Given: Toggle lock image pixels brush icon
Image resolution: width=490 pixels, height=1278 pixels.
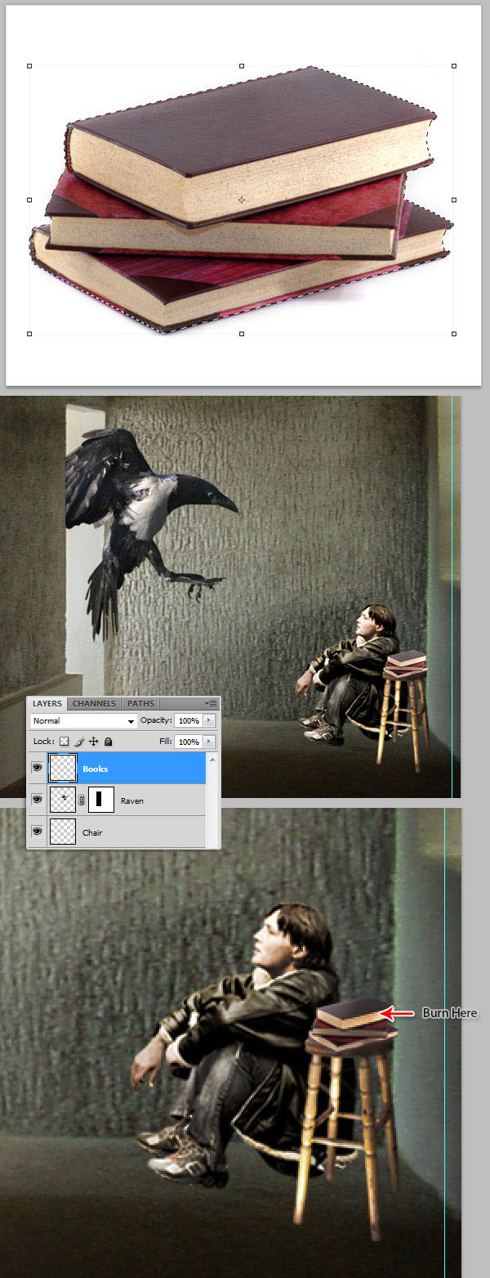Looking at the screenshot, I should pos(79,742).
